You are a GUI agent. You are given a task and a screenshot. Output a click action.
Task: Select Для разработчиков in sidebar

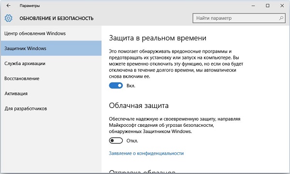click(51, 108)
